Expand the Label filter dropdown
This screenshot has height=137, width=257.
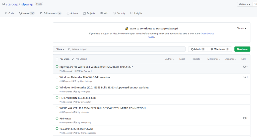(183, 59)
